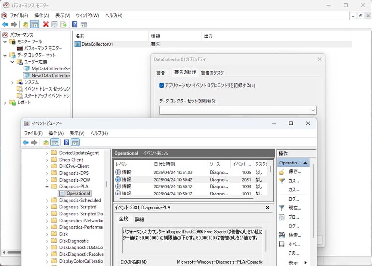Toggle console tree icon in Event Viewer toolbar

(x=55, y=143)
